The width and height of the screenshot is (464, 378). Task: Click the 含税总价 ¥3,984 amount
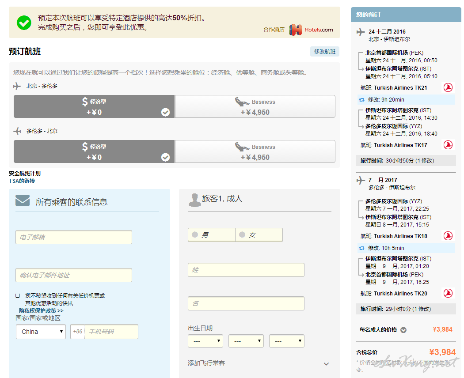click(442, 352)
